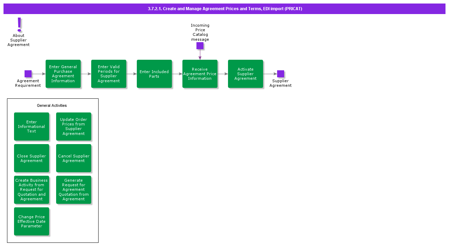Image resolution: width=449 pixels, height=246 pixels.
Task: Click the purple diagram title bar
Action: pos(224,9)
